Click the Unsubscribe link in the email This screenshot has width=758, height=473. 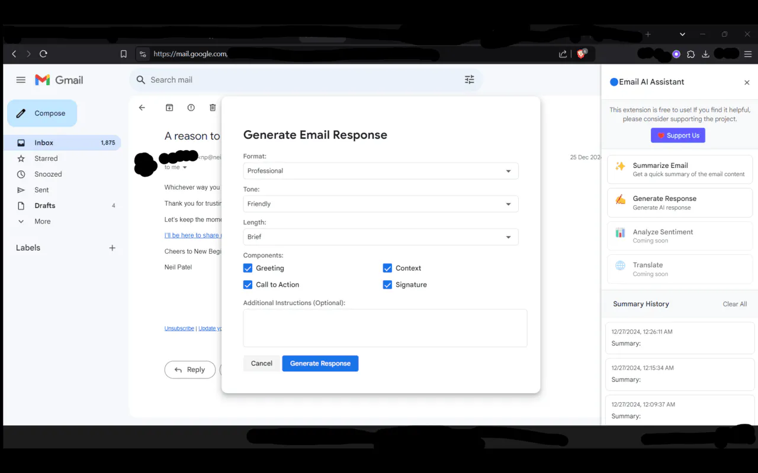click(x=179, y=328)
